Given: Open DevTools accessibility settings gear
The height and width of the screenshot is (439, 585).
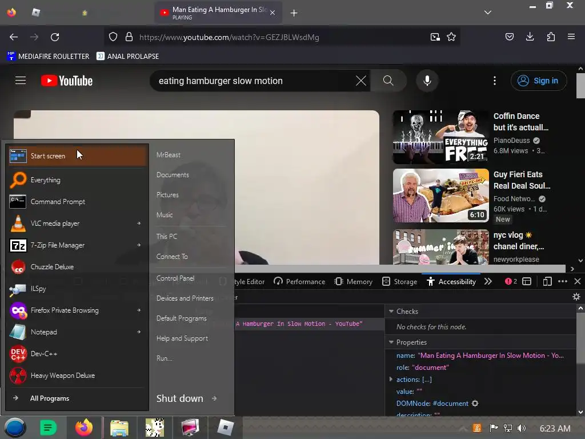Looking at the screenshot, I should tap(576, 297).
